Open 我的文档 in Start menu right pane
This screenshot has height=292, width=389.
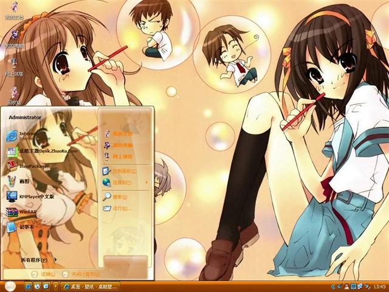pyautogui.click(x=119, y=134)
